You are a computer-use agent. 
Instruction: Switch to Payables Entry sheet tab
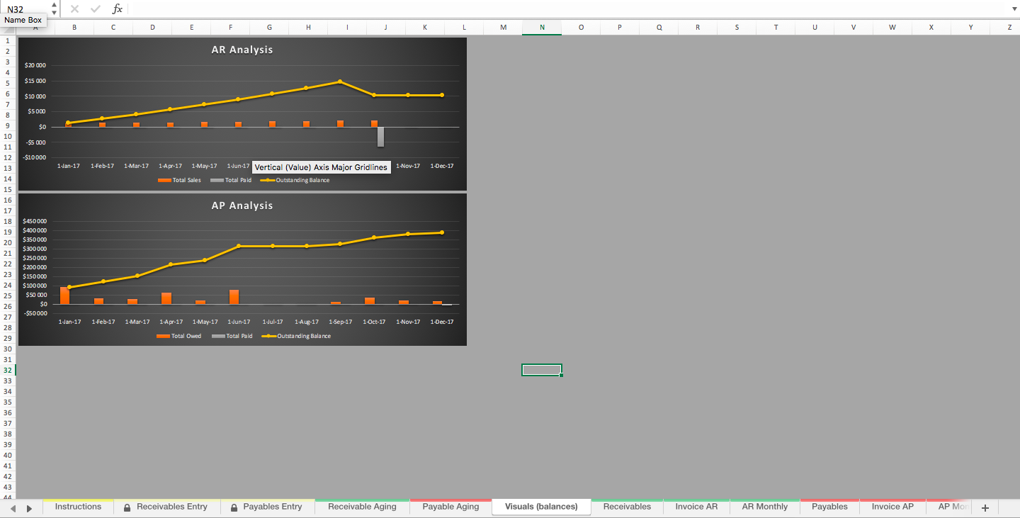(267, 507)
